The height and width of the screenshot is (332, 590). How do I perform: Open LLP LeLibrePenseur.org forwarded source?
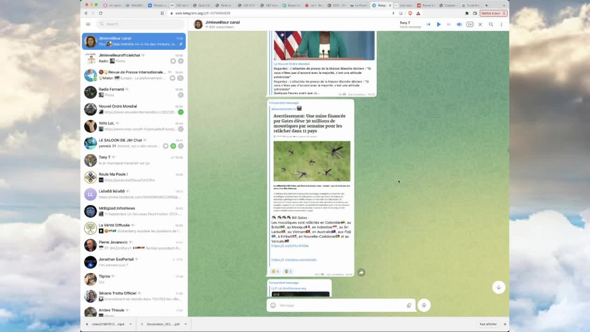[x=289, y=288]
